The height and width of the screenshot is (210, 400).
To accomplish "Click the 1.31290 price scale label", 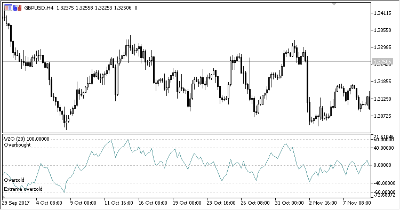I will pyautogui.click(x=382, y=99).
